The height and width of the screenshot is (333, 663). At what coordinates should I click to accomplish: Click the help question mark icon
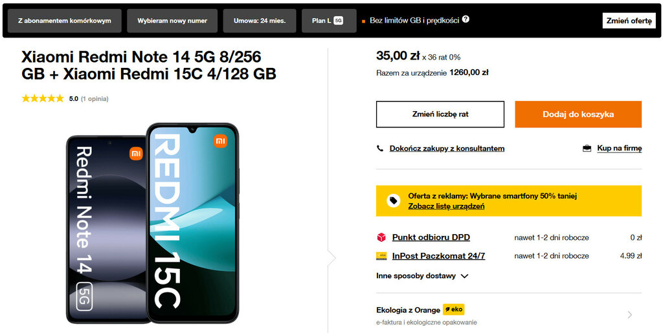coord(466,19)
